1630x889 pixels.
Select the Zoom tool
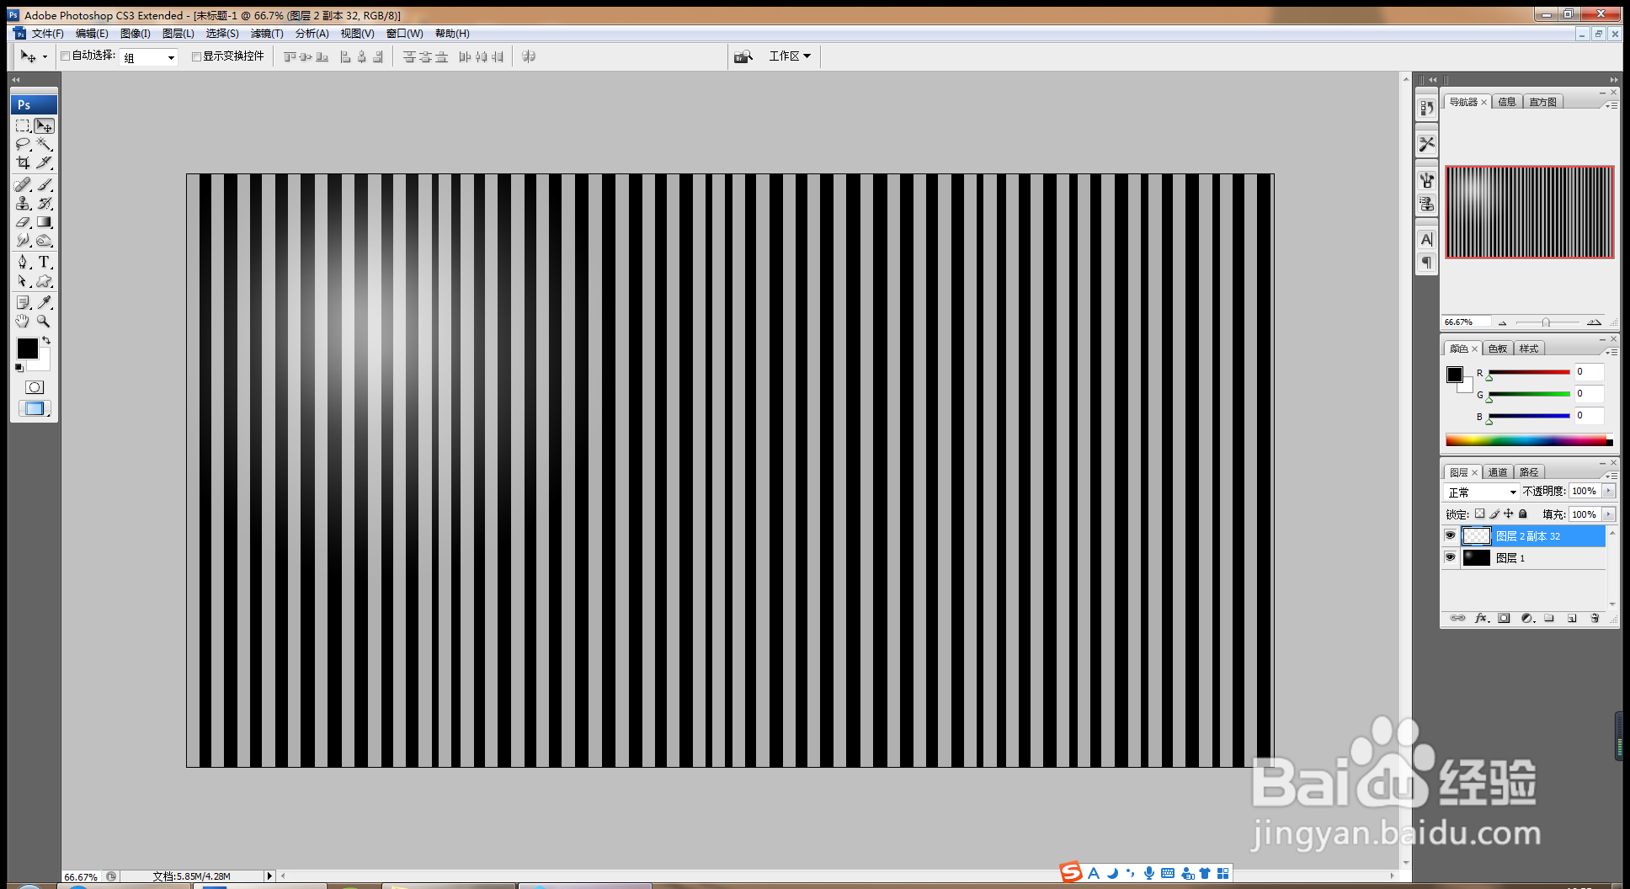tap(45, 322)
